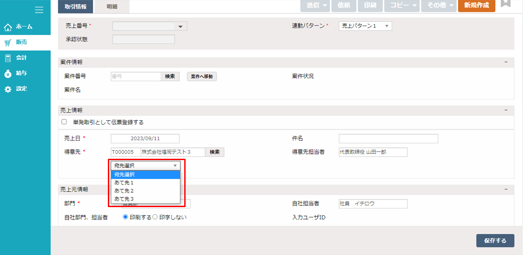523x255 pixels.
Task: Select the 販売 cart icon
Action: [8, 43]
